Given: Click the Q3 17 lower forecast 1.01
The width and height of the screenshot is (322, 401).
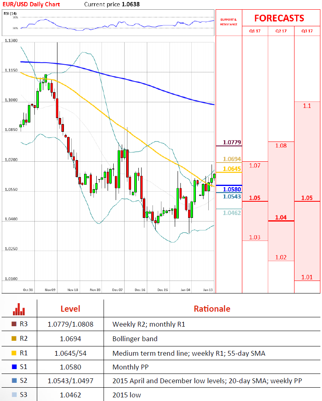Looking at the screenshot, I should [307, 277].
